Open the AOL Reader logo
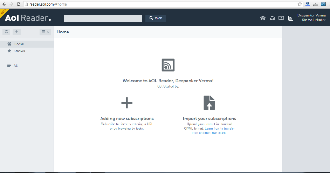 [28, 18]
